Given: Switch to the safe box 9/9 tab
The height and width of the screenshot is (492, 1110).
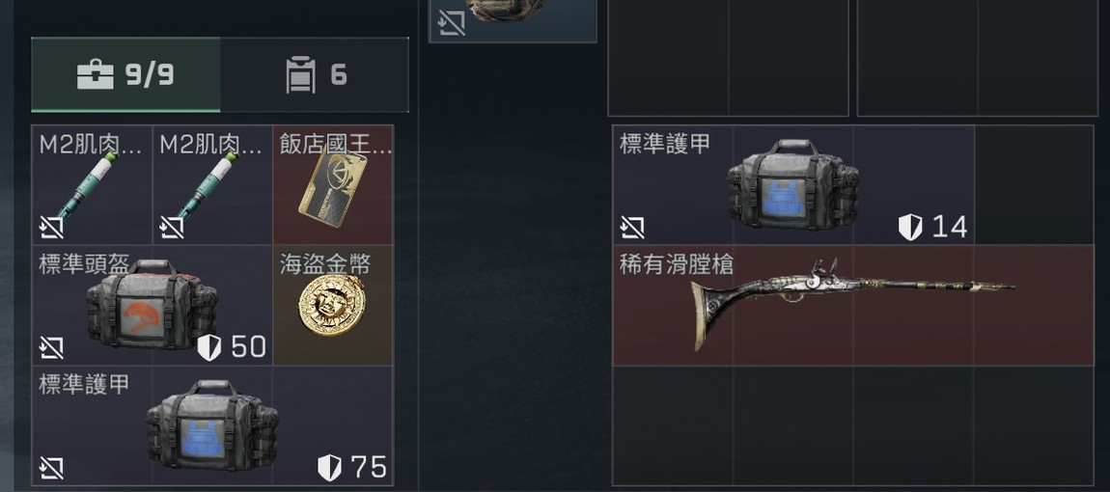Looking at the screenshot, I should 126,74.
